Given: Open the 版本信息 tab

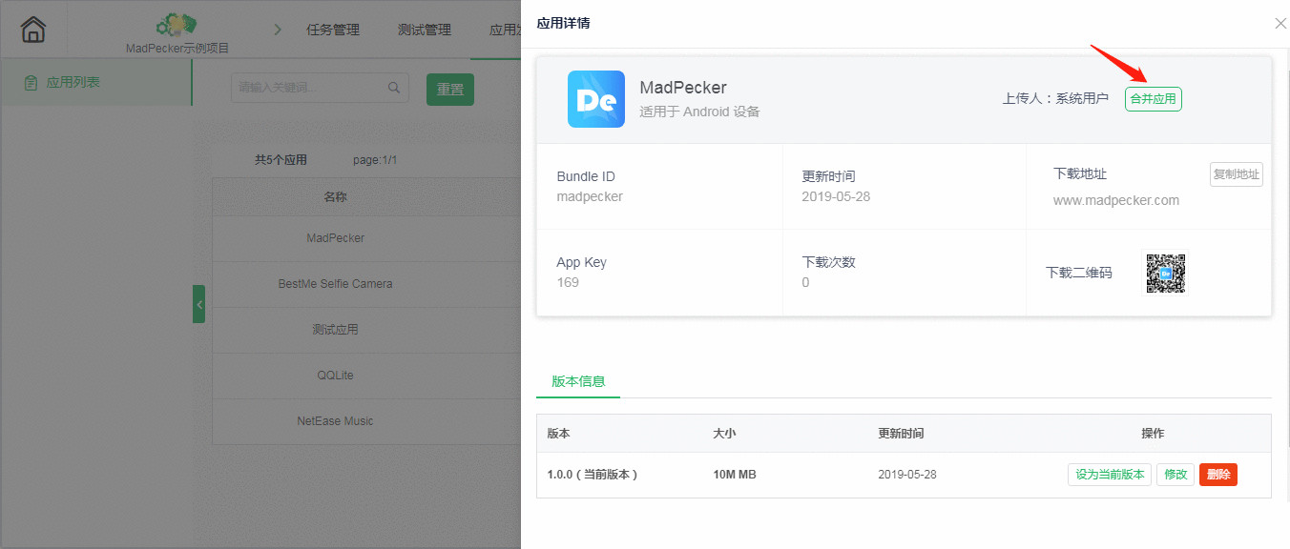Looking at the screenshot, I should pyautogui.click(x=578, y=381).
